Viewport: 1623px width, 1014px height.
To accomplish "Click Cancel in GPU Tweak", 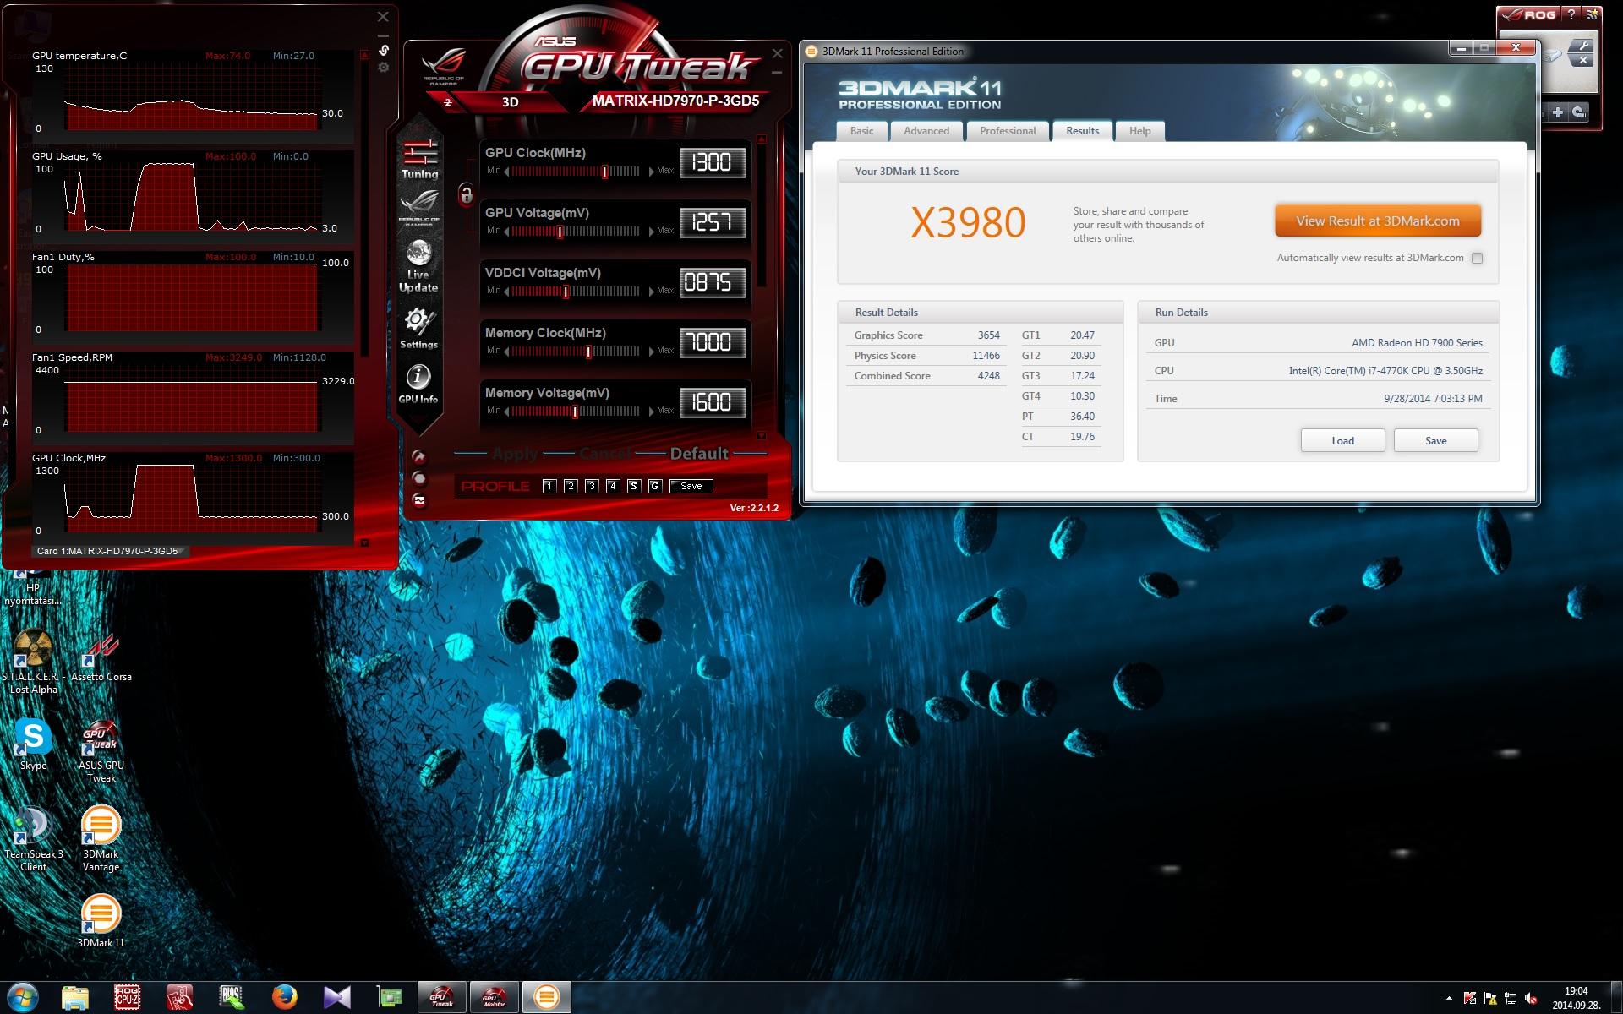I will pos(605,454).
